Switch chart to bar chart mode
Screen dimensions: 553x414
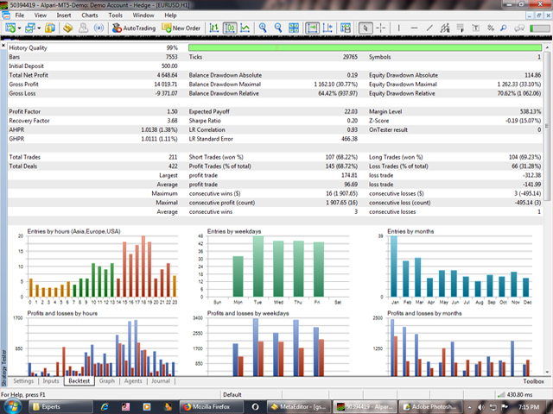213,28
